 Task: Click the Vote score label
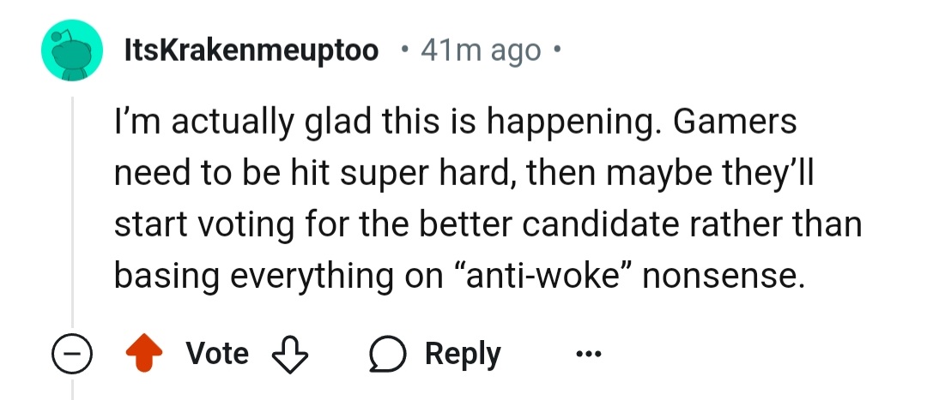click(217, 354)
